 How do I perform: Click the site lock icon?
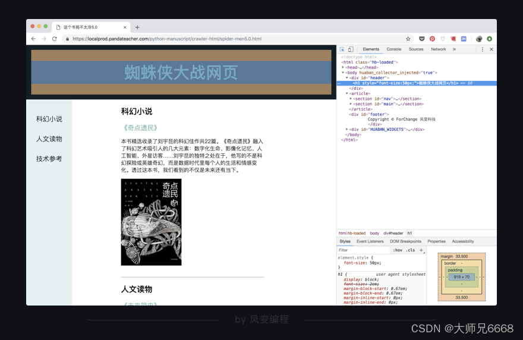67,39
